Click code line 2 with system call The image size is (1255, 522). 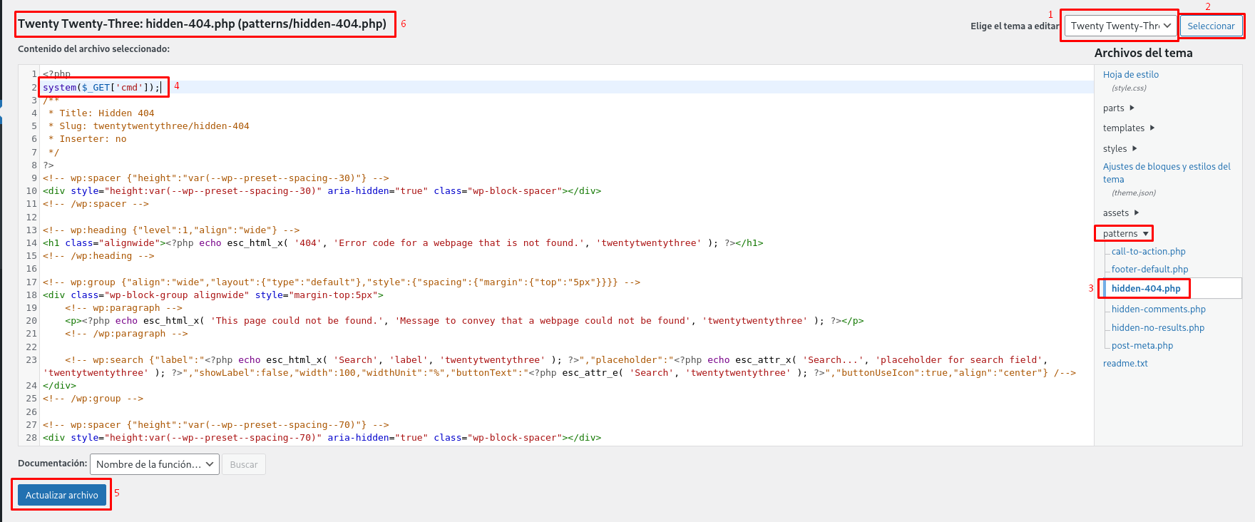click(x=102, y=87)
